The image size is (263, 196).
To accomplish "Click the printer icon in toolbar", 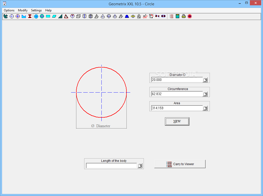I will 184,16.
